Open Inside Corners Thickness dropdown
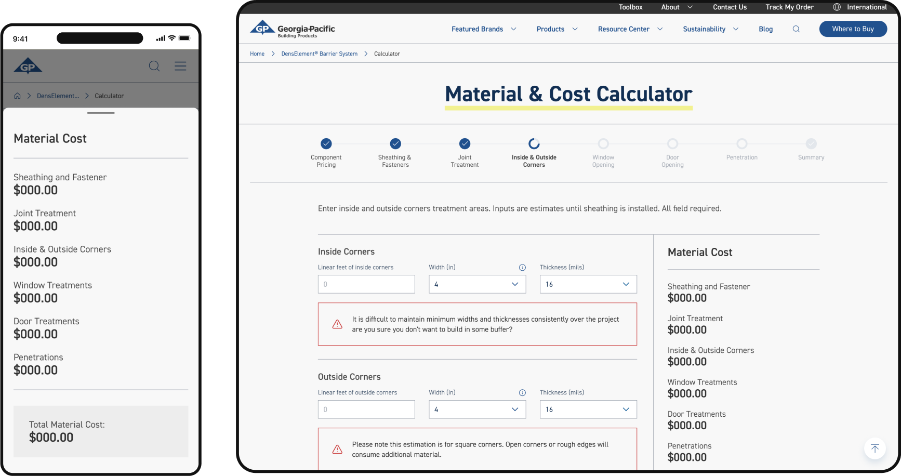The image size is (901, 476). pyautogui.click(x=588, y=284)
